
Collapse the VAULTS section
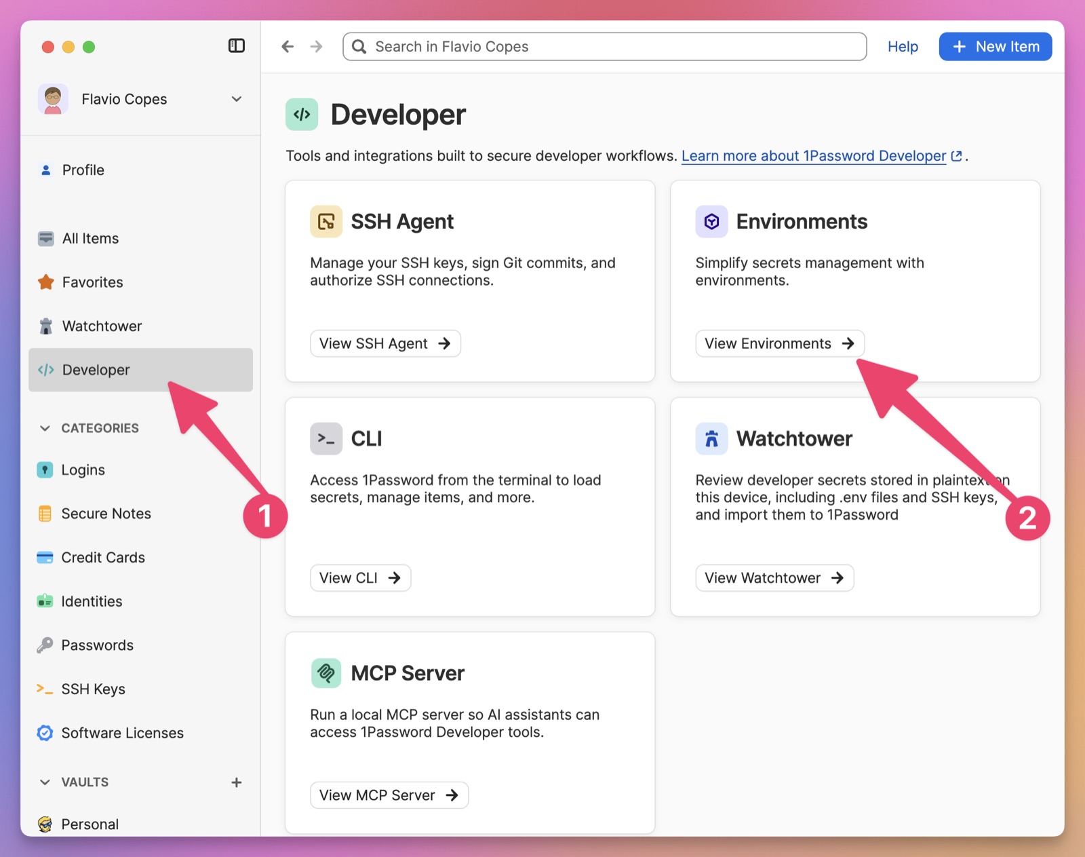point(45,782)
